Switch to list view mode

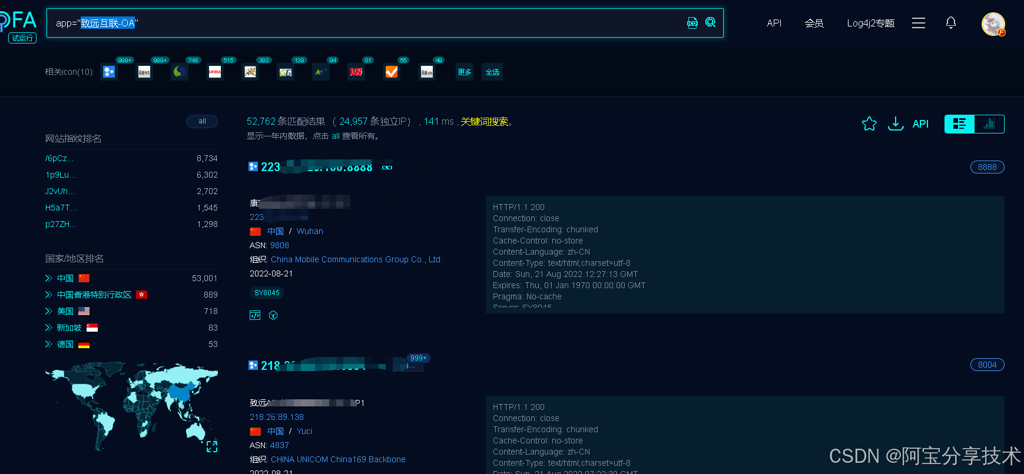[960, 124]
